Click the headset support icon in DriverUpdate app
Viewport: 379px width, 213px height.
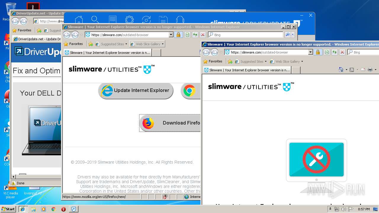click(x=180, y=20)
